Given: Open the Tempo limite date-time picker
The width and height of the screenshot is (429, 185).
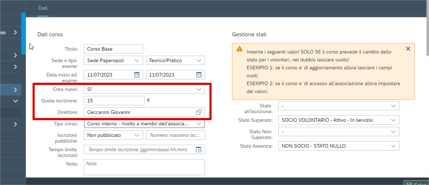Looking at the screenshot, I should point(199,149).
